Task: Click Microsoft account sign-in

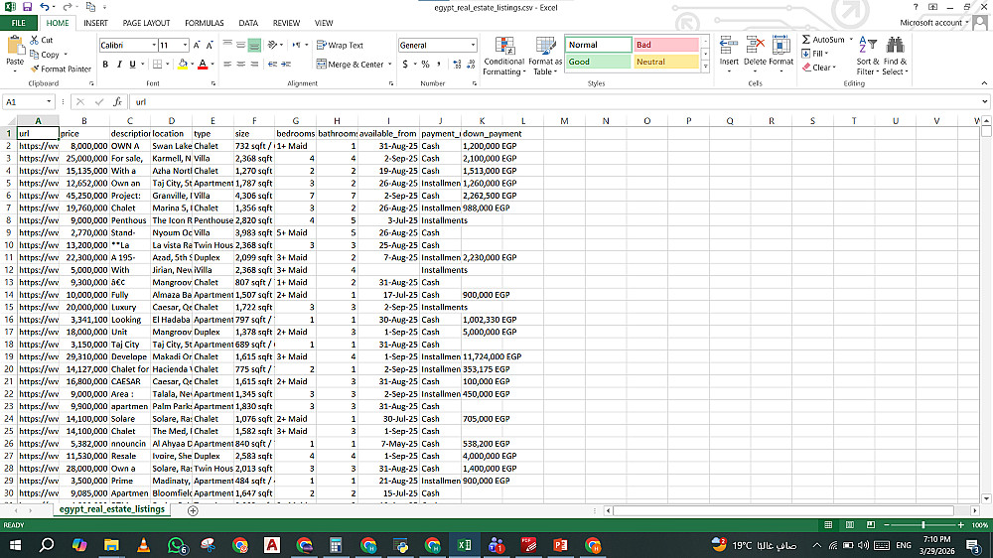Action: tap(934, 23)
